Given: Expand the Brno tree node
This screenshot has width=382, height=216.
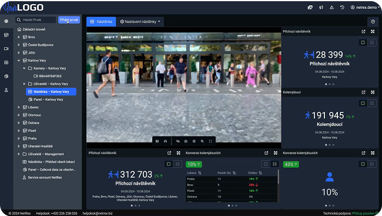Looking at the screenshot, I should point(19,37).
